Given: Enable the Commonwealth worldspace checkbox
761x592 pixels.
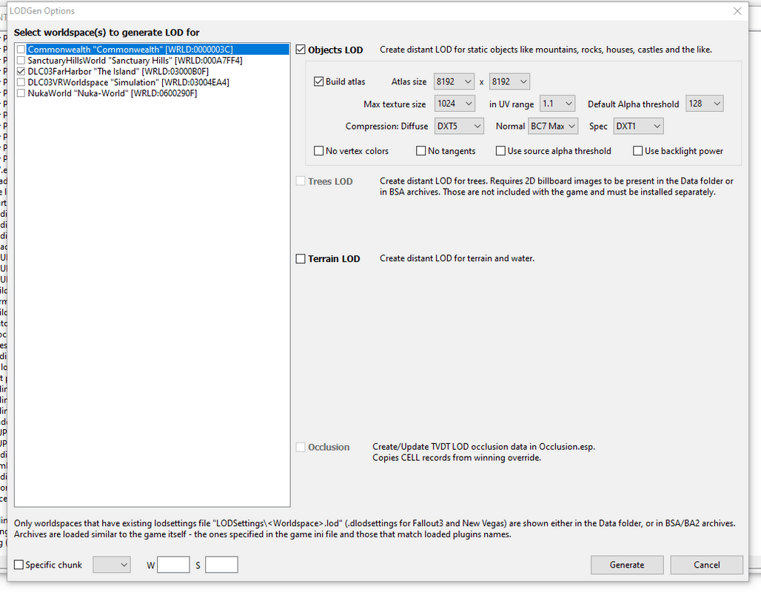Looking at the screenshot, I should (21, 50).
